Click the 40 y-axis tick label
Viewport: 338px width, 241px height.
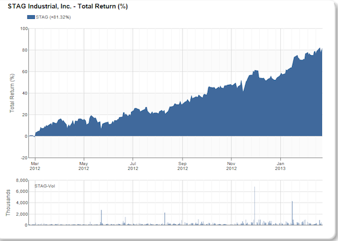[25, 93]
